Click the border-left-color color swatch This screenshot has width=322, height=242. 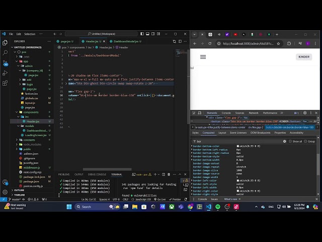coord(238,180)
